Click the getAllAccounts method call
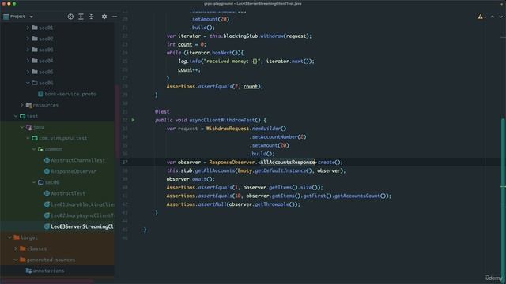Image resolution: width=506 pixels, height=284 pixels. (215, 170)
